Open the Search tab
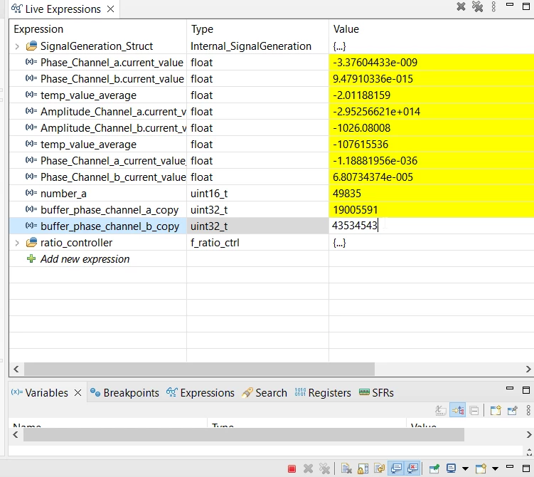Viewport: 534px width, 477px height. [x=265, y=393]
